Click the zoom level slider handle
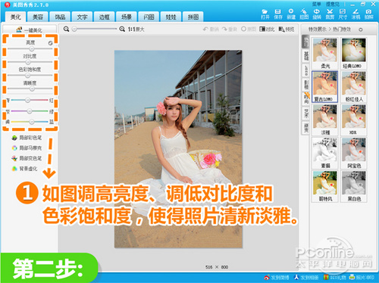The width and height of the screenshot is (379, 283). [x=74, y=29]
